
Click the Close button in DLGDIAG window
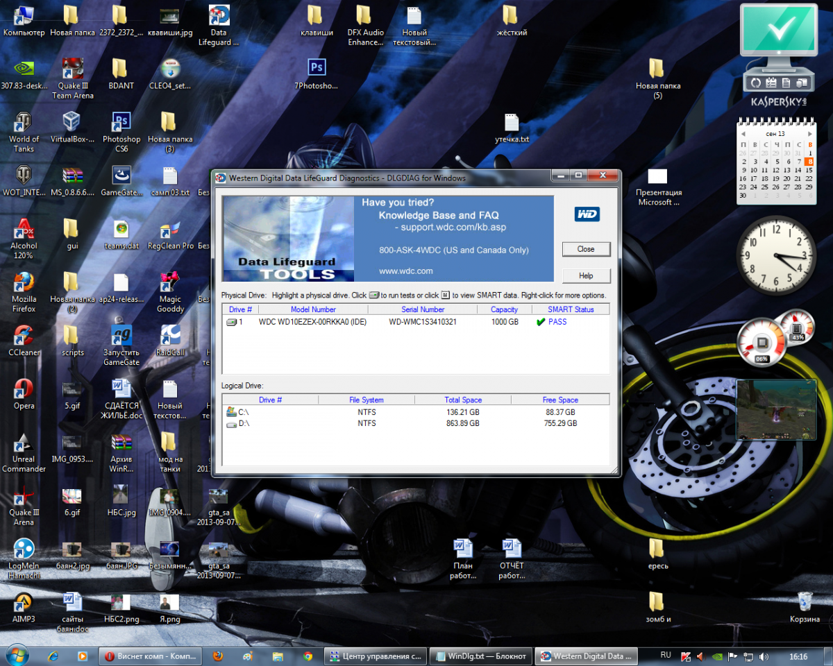[586, 249]
